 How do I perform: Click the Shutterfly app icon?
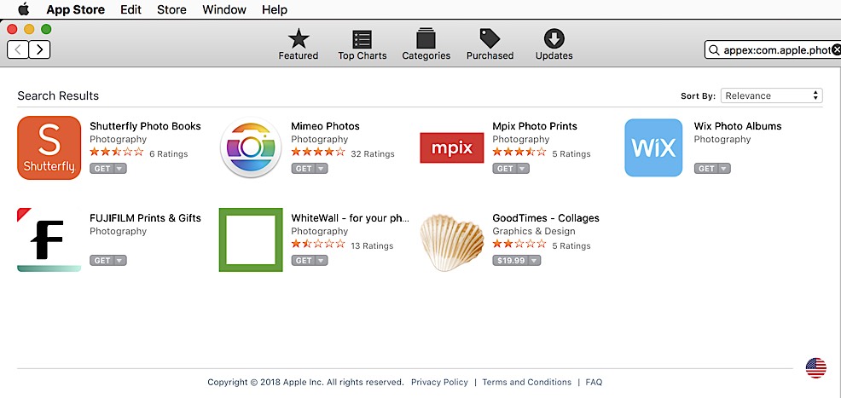pyautogui.click(x=49, y=148)
